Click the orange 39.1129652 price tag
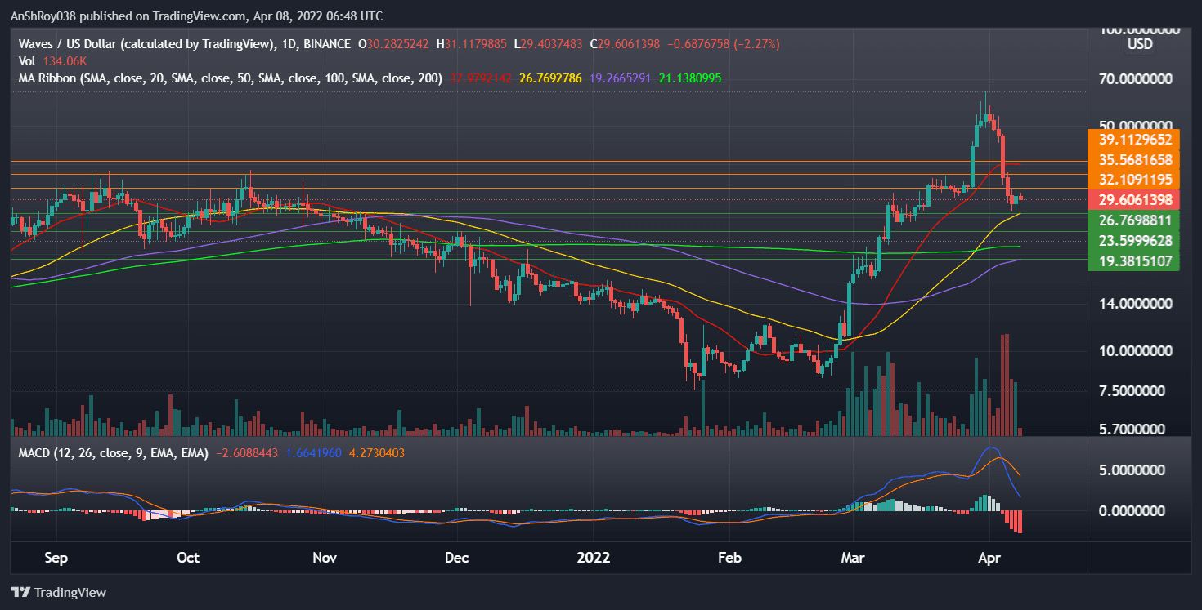1202x610 pixels. 1132,139
